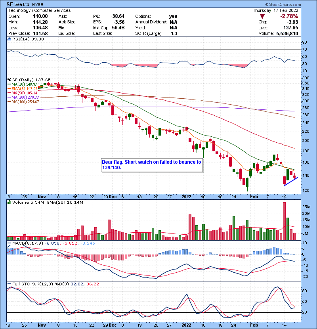The image size is (317, 329).
Task: Click the "Sea Ltd." company name
Action: [x=23, y=4]
